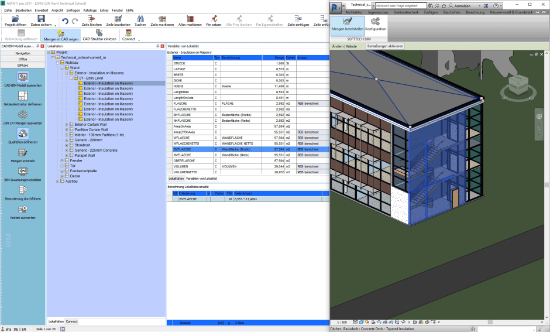Open Bemusterung durchführen in sidebar
Image resolution: width=550 pixels, height=332 pixels.
pos(23,193)
